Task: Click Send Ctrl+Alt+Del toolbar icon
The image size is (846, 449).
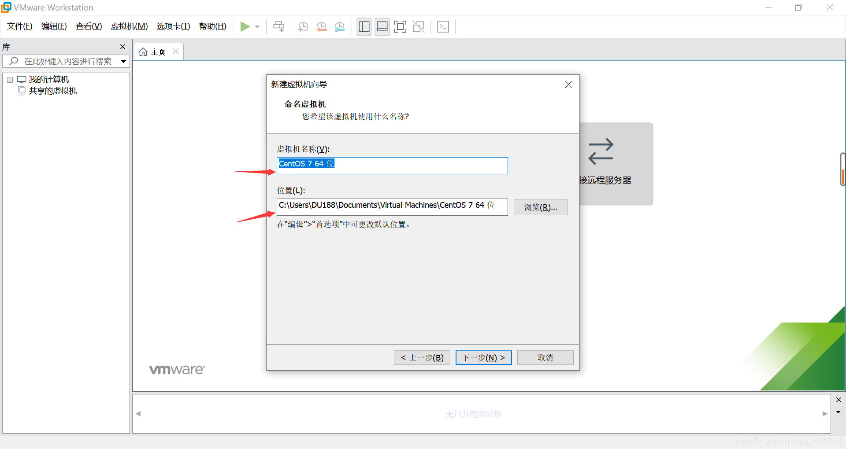Action: coord(278,27)
